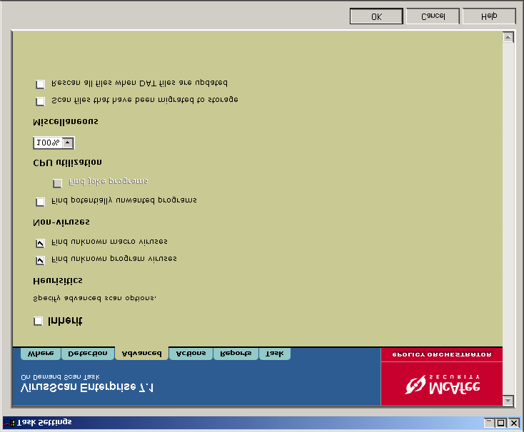Click the scrollbar arrow beside the OK row
524x432 pixels.
pyautogui.click(x=508, y=37)
